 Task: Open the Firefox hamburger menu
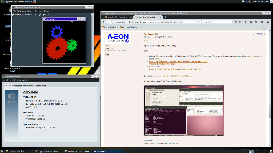pyautogui.click(x=268, y=22)
